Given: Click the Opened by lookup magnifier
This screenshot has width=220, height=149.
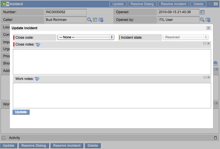Looking at the screenshot, I should 202,20.
